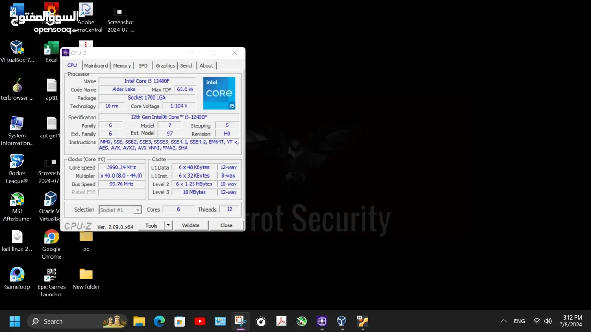Open the kali-linux-2 disc image icon

tap(17, 241)
